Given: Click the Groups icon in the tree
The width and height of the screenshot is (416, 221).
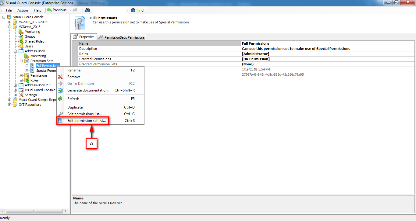Looking at the screenshot, I should pos(21,36).
